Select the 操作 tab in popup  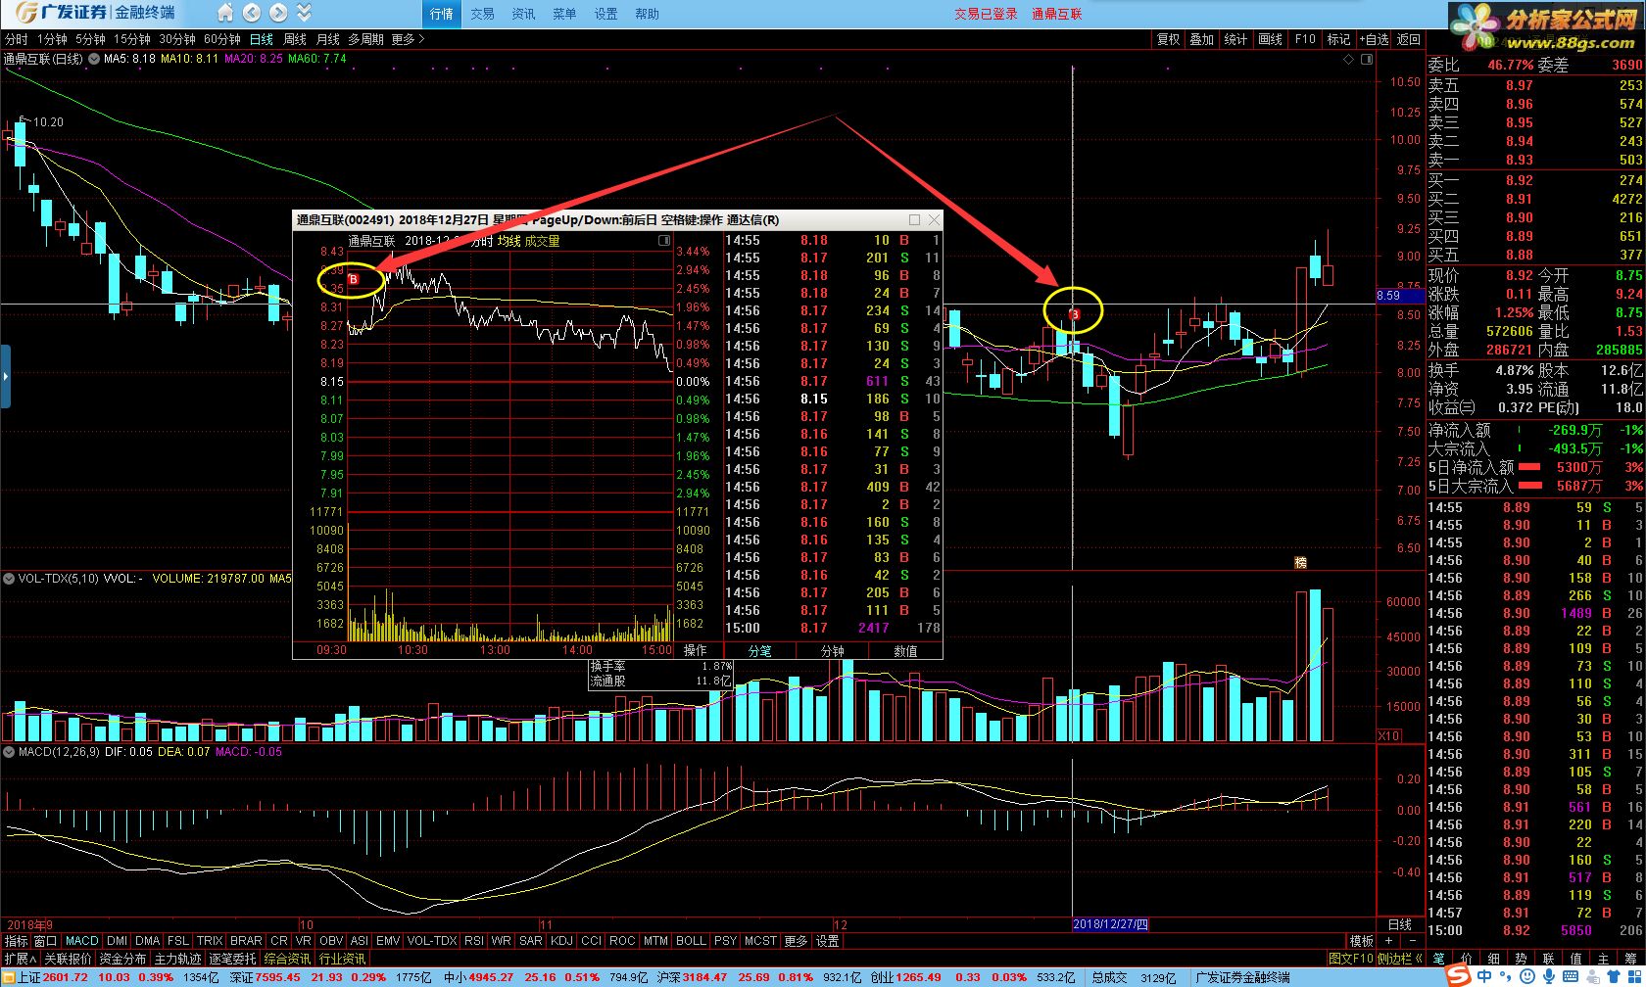695,650
